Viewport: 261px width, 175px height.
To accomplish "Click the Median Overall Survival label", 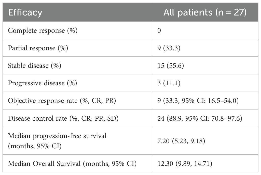I will click(x=72, y=164).
